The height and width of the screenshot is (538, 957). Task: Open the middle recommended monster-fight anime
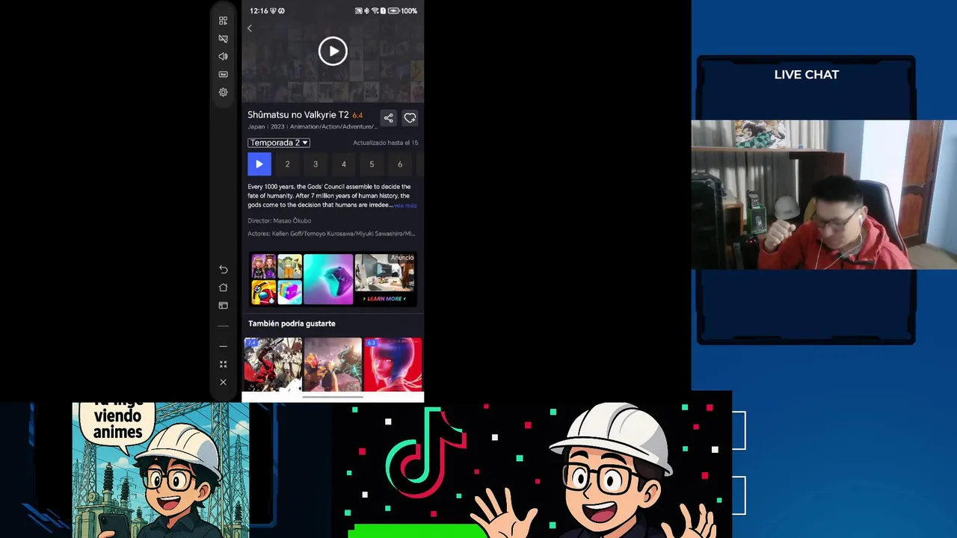pyautogui.click(x=333, y=365)
